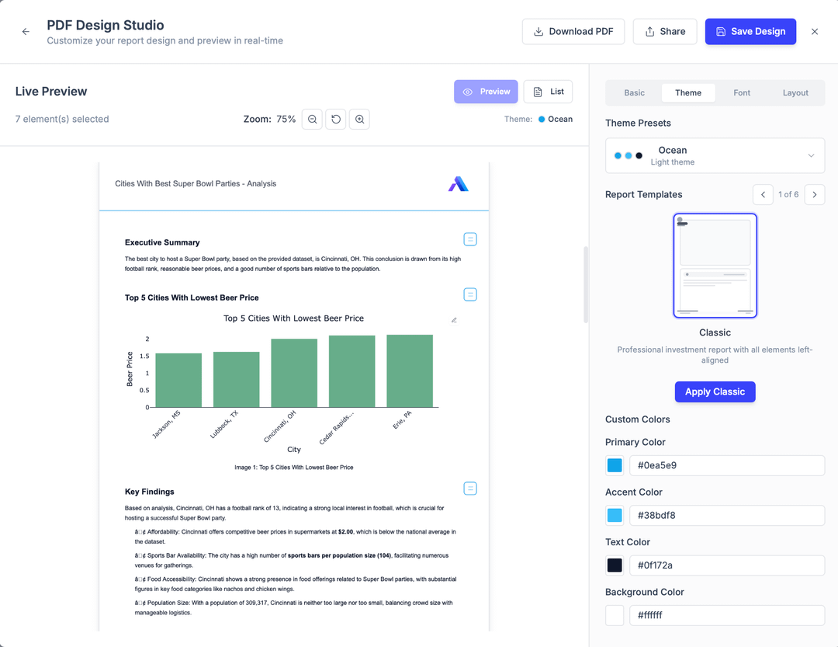Click the Accent Color hex field
Viewport: 838px width, 647px height.
click(x=726, y=516)
